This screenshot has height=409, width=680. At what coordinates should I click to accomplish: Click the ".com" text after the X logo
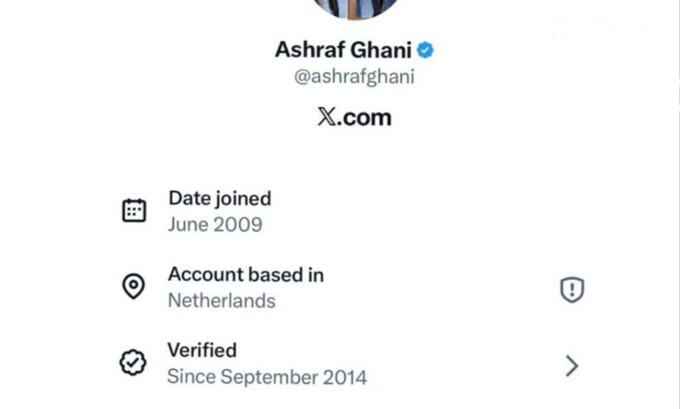pos(364,117)
